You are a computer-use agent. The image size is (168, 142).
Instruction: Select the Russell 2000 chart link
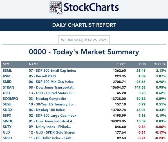42,76
